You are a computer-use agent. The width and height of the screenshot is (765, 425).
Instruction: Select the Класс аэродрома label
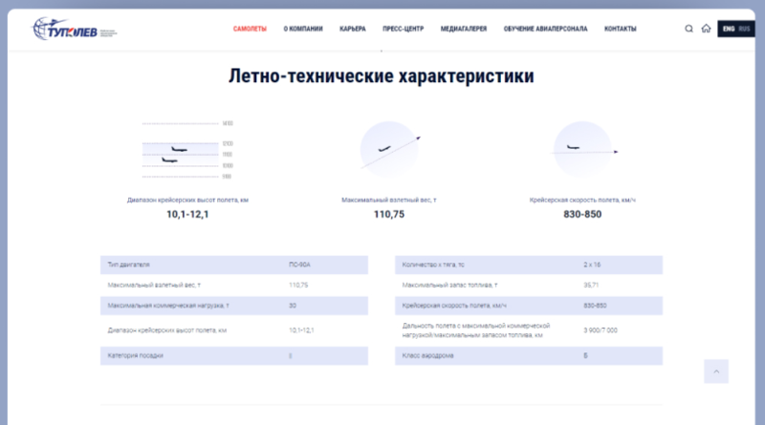tap(427, 356)
